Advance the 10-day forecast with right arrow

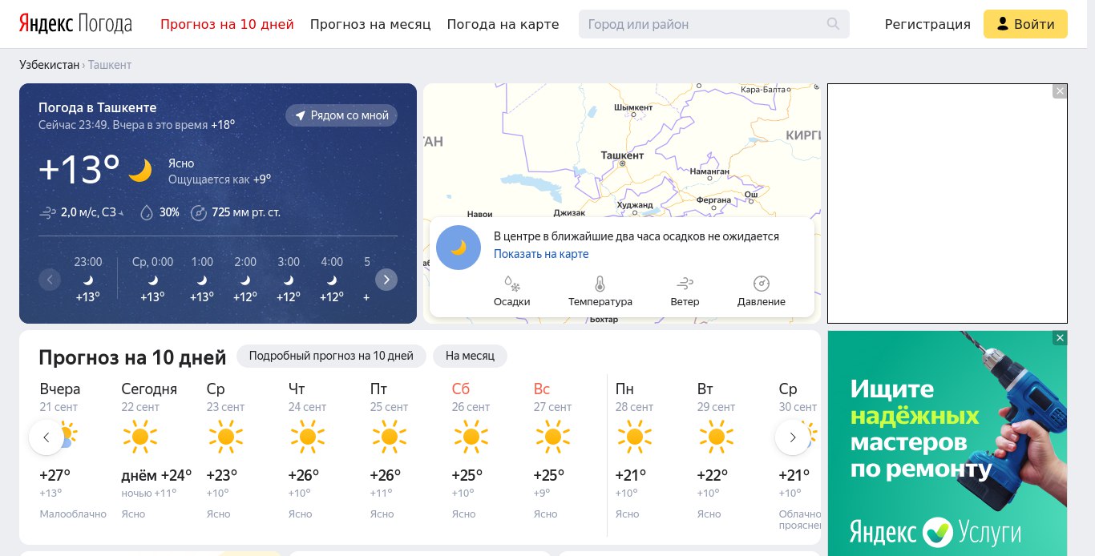point(793,437)
